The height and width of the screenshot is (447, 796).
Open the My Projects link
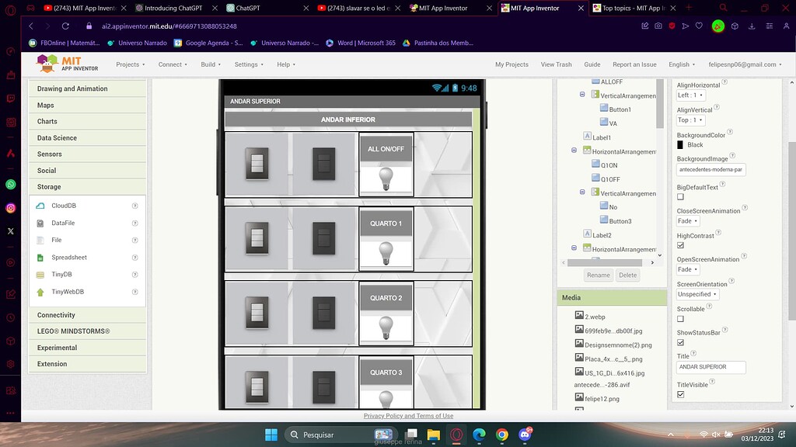click(511, 64)
